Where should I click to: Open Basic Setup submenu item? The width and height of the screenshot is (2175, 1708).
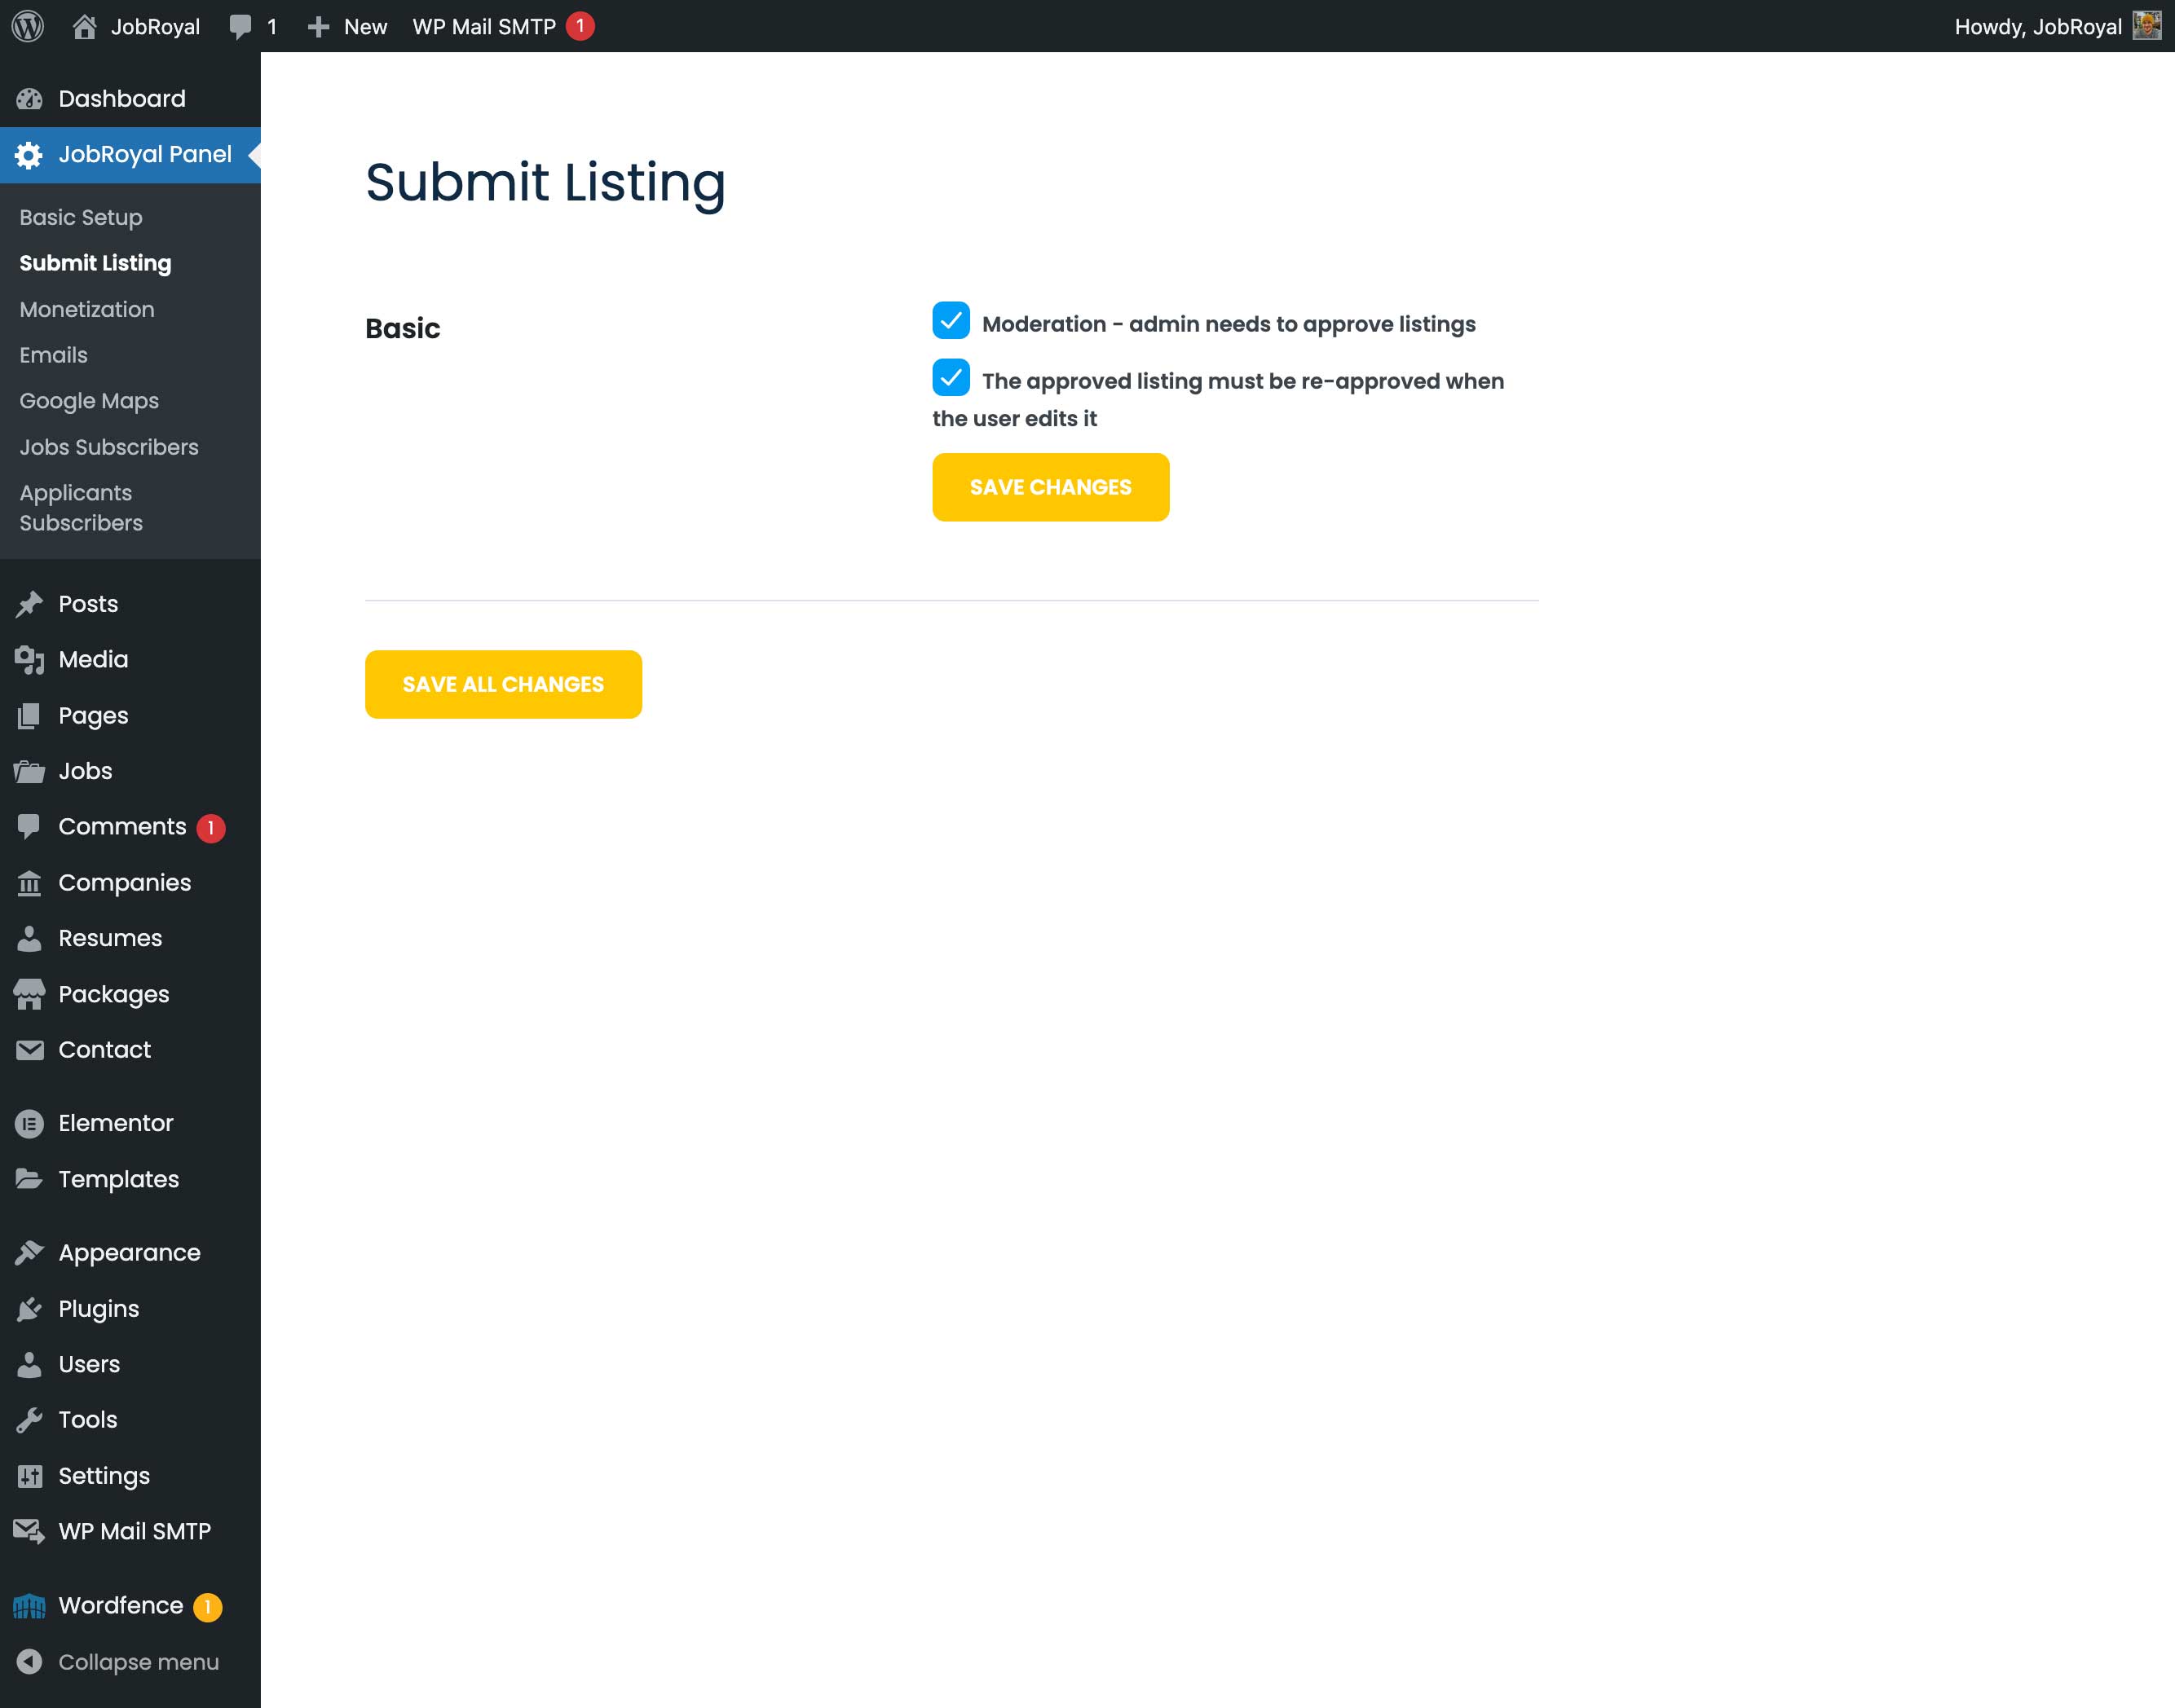click(81, 217)
